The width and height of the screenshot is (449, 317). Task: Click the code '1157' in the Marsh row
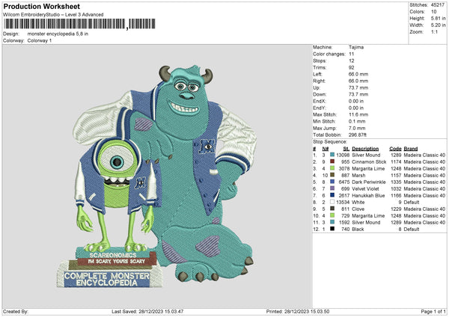[396, 176]
